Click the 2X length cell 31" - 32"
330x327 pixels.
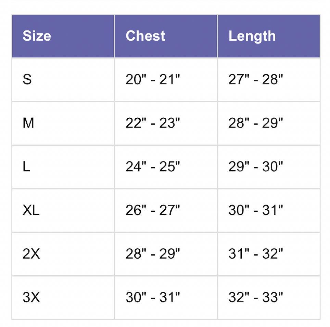(256, 254)
